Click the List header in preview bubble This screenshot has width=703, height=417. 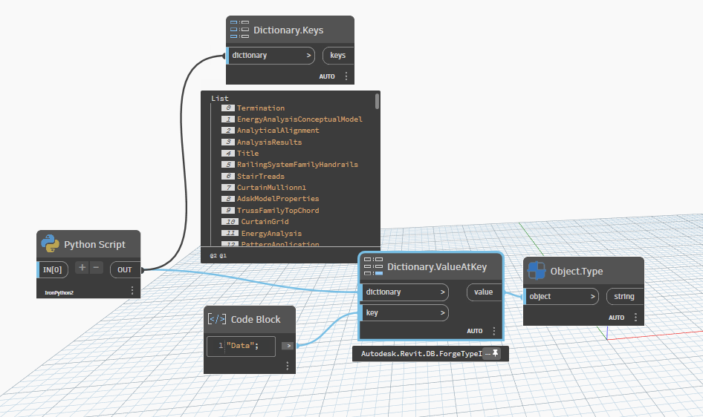(x=220, y=98)
